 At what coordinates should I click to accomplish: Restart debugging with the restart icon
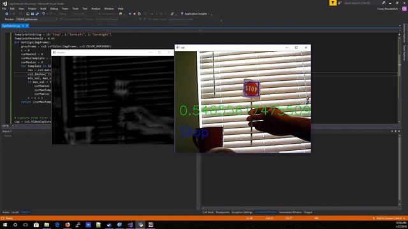click(139, 14)
